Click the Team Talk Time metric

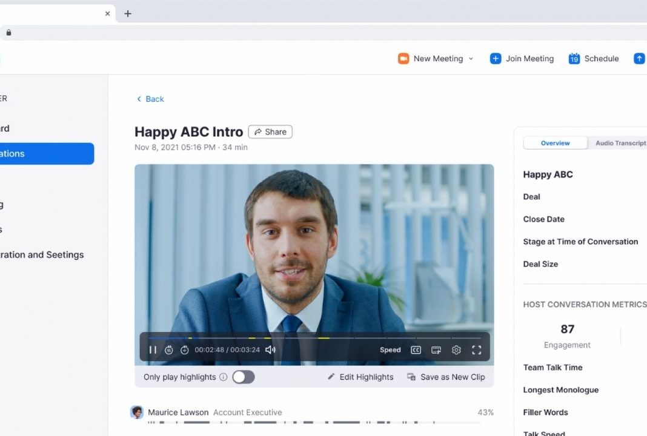[x=553, y=368]
